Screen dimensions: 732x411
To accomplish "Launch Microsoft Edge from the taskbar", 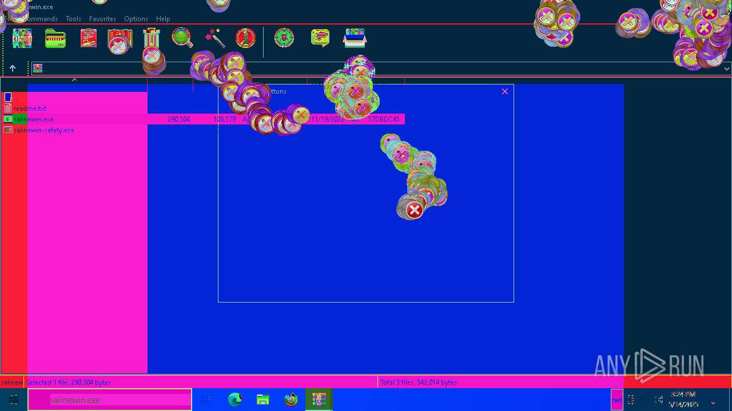I will click(235, 400).
